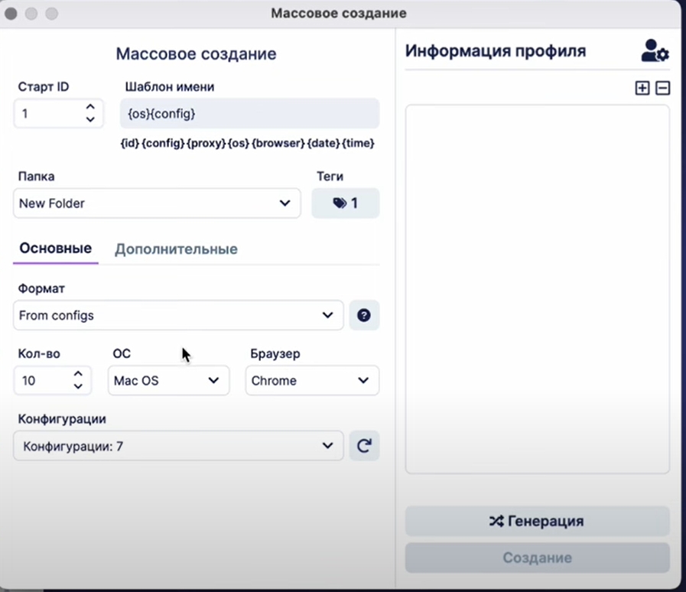Focus the Шаблон имени template field
The width and height of the screenshot is (686, 592).
pos(250,114)
